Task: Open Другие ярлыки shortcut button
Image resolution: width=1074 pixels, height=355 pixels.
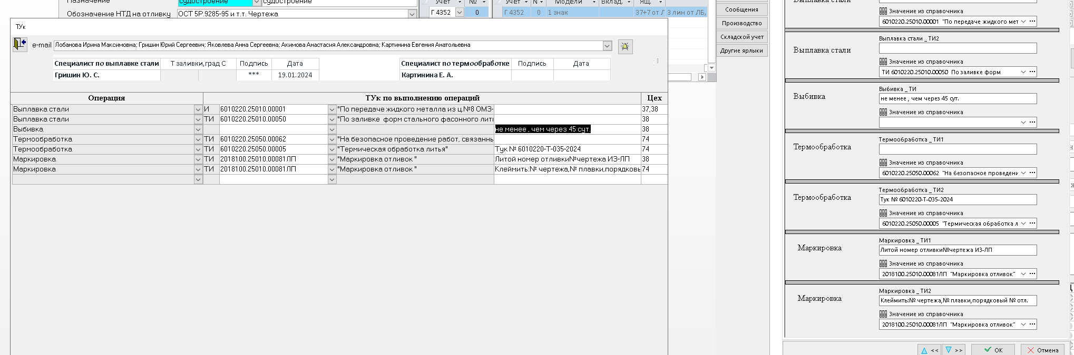Action: (x=741, y=50)
